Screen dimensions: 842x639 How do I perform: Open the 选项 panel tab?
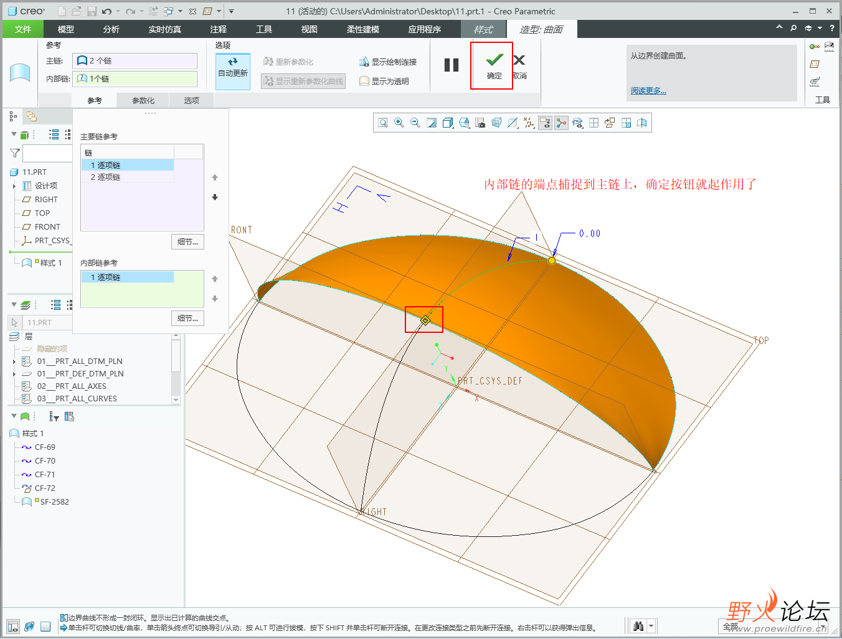point(191,100)
